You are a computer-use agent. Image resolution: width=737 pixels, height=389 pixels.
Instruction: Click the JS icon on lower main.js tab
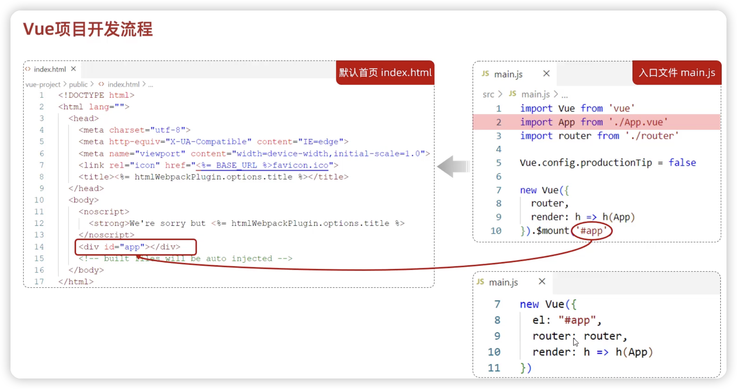pos(480,282)
